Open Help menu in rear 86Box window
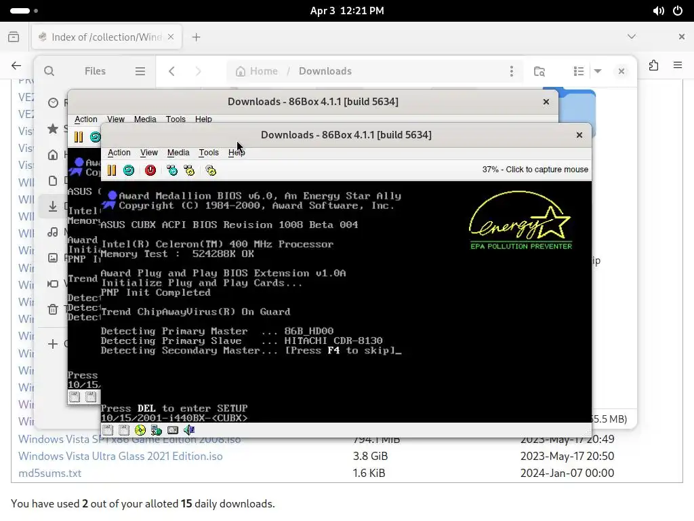 203,119
